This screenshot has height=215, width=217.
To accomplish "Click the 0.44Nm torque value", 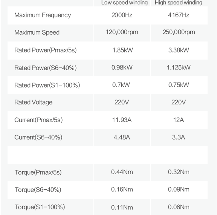I will [122, 172].
